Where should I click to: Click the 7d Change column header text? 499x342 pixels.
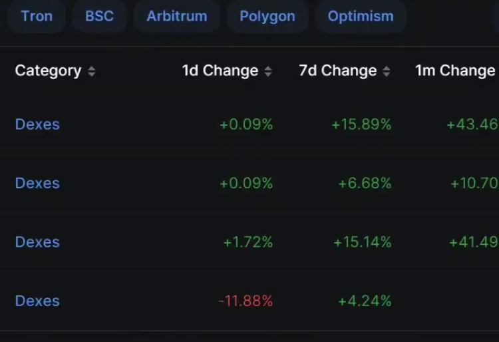[x=338, y=71]
